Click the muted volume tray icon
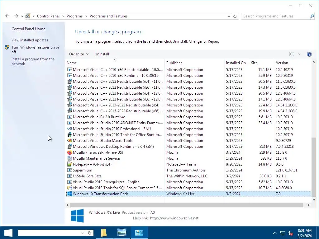Viewport: 319px width, 239px height. tap(290, 233)
